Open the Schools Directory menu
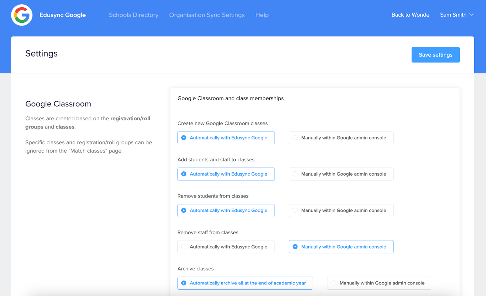The height and width of the screenshot is (296, 486). (x=134, y=15)
